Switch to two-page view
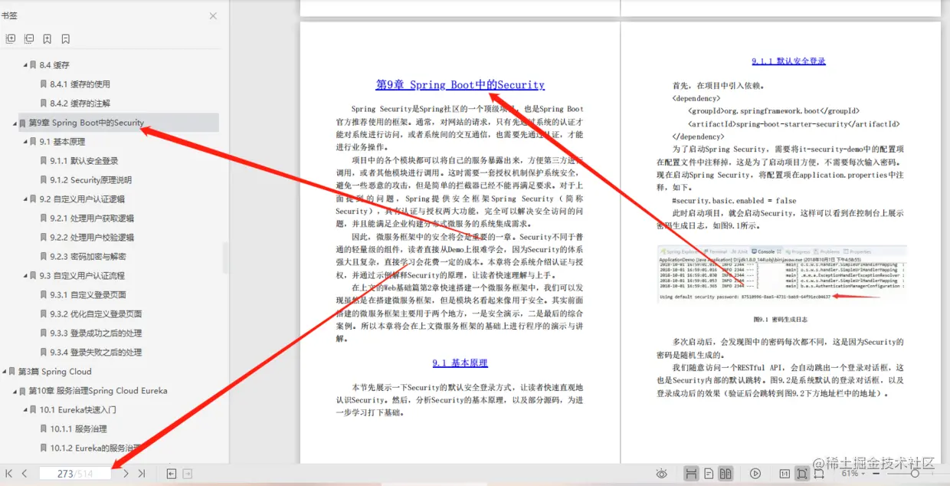 click(726, 474)
